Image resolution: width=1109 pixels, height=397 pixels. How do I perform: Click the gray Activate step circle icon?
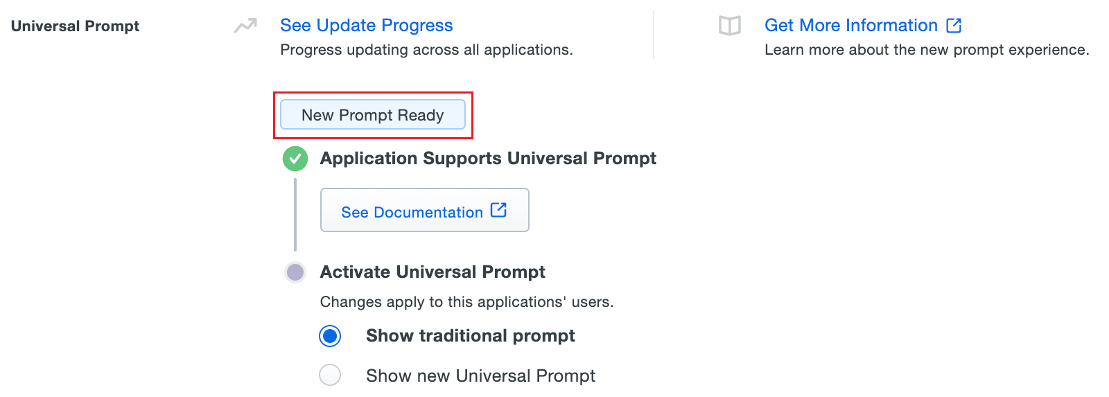(x=295, y=272)
